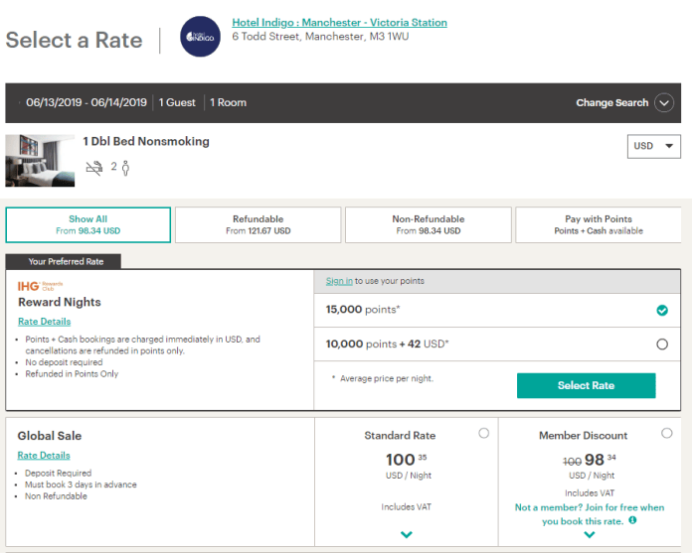This screenshot has height=553, width=692.
Task: Switch to the Refundable tab
Action: pos(259,224)
